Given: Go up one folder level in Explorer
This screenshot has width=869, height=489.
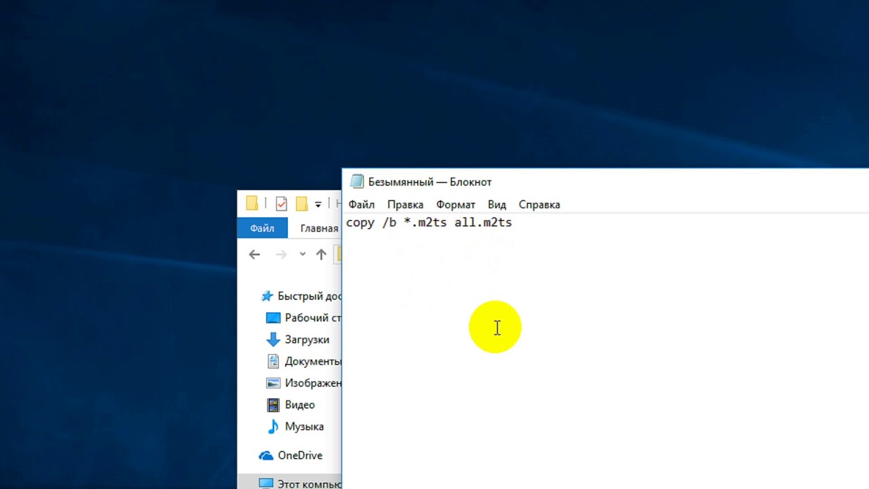Looking at the screenshot, I should (x=321, y=255).
